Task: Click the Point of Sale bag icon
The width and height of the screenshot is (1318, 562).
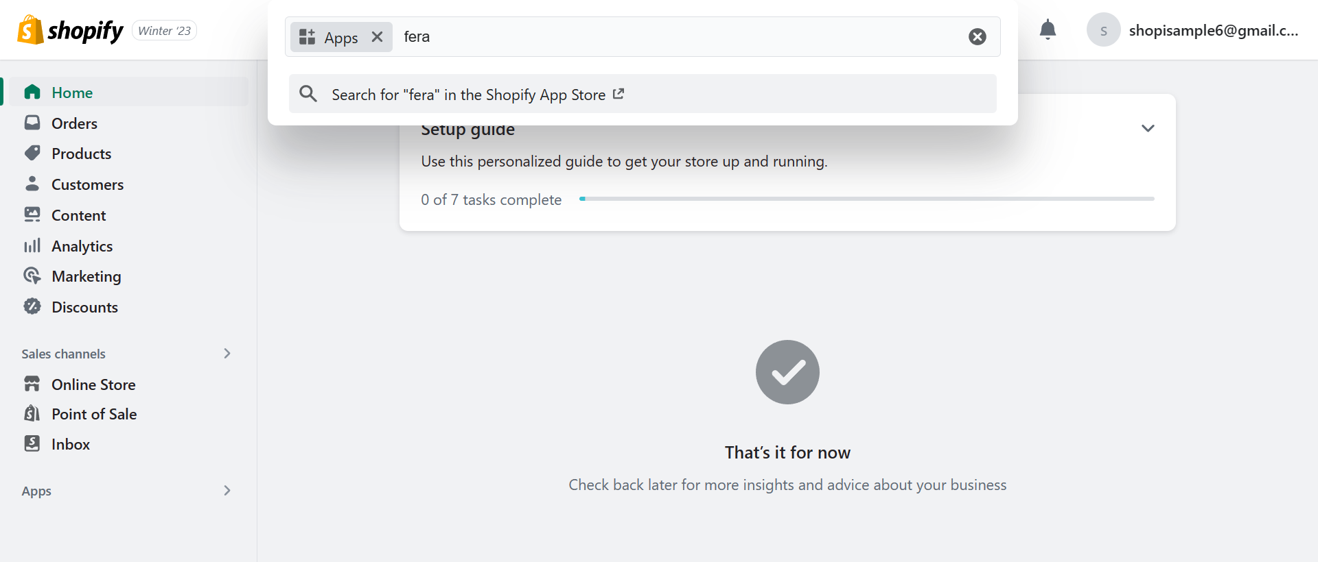Action: click(x=32, y=413)
